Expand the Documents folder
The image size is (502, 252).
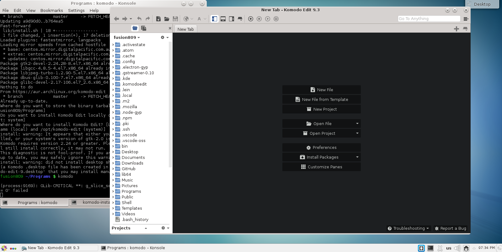[x=113, y=157]
